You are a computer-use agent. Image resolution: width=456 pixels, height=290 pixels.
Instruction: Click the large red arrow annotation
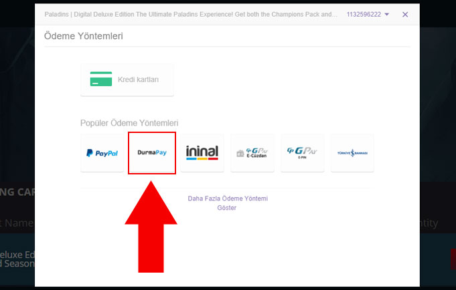(152, 234)
